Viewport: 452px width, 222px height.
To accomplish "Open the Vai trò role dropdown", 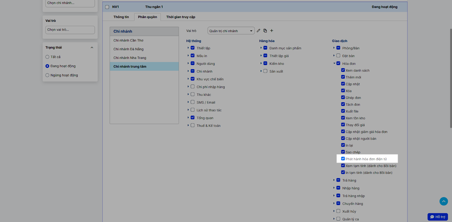I will click(231, 31).
